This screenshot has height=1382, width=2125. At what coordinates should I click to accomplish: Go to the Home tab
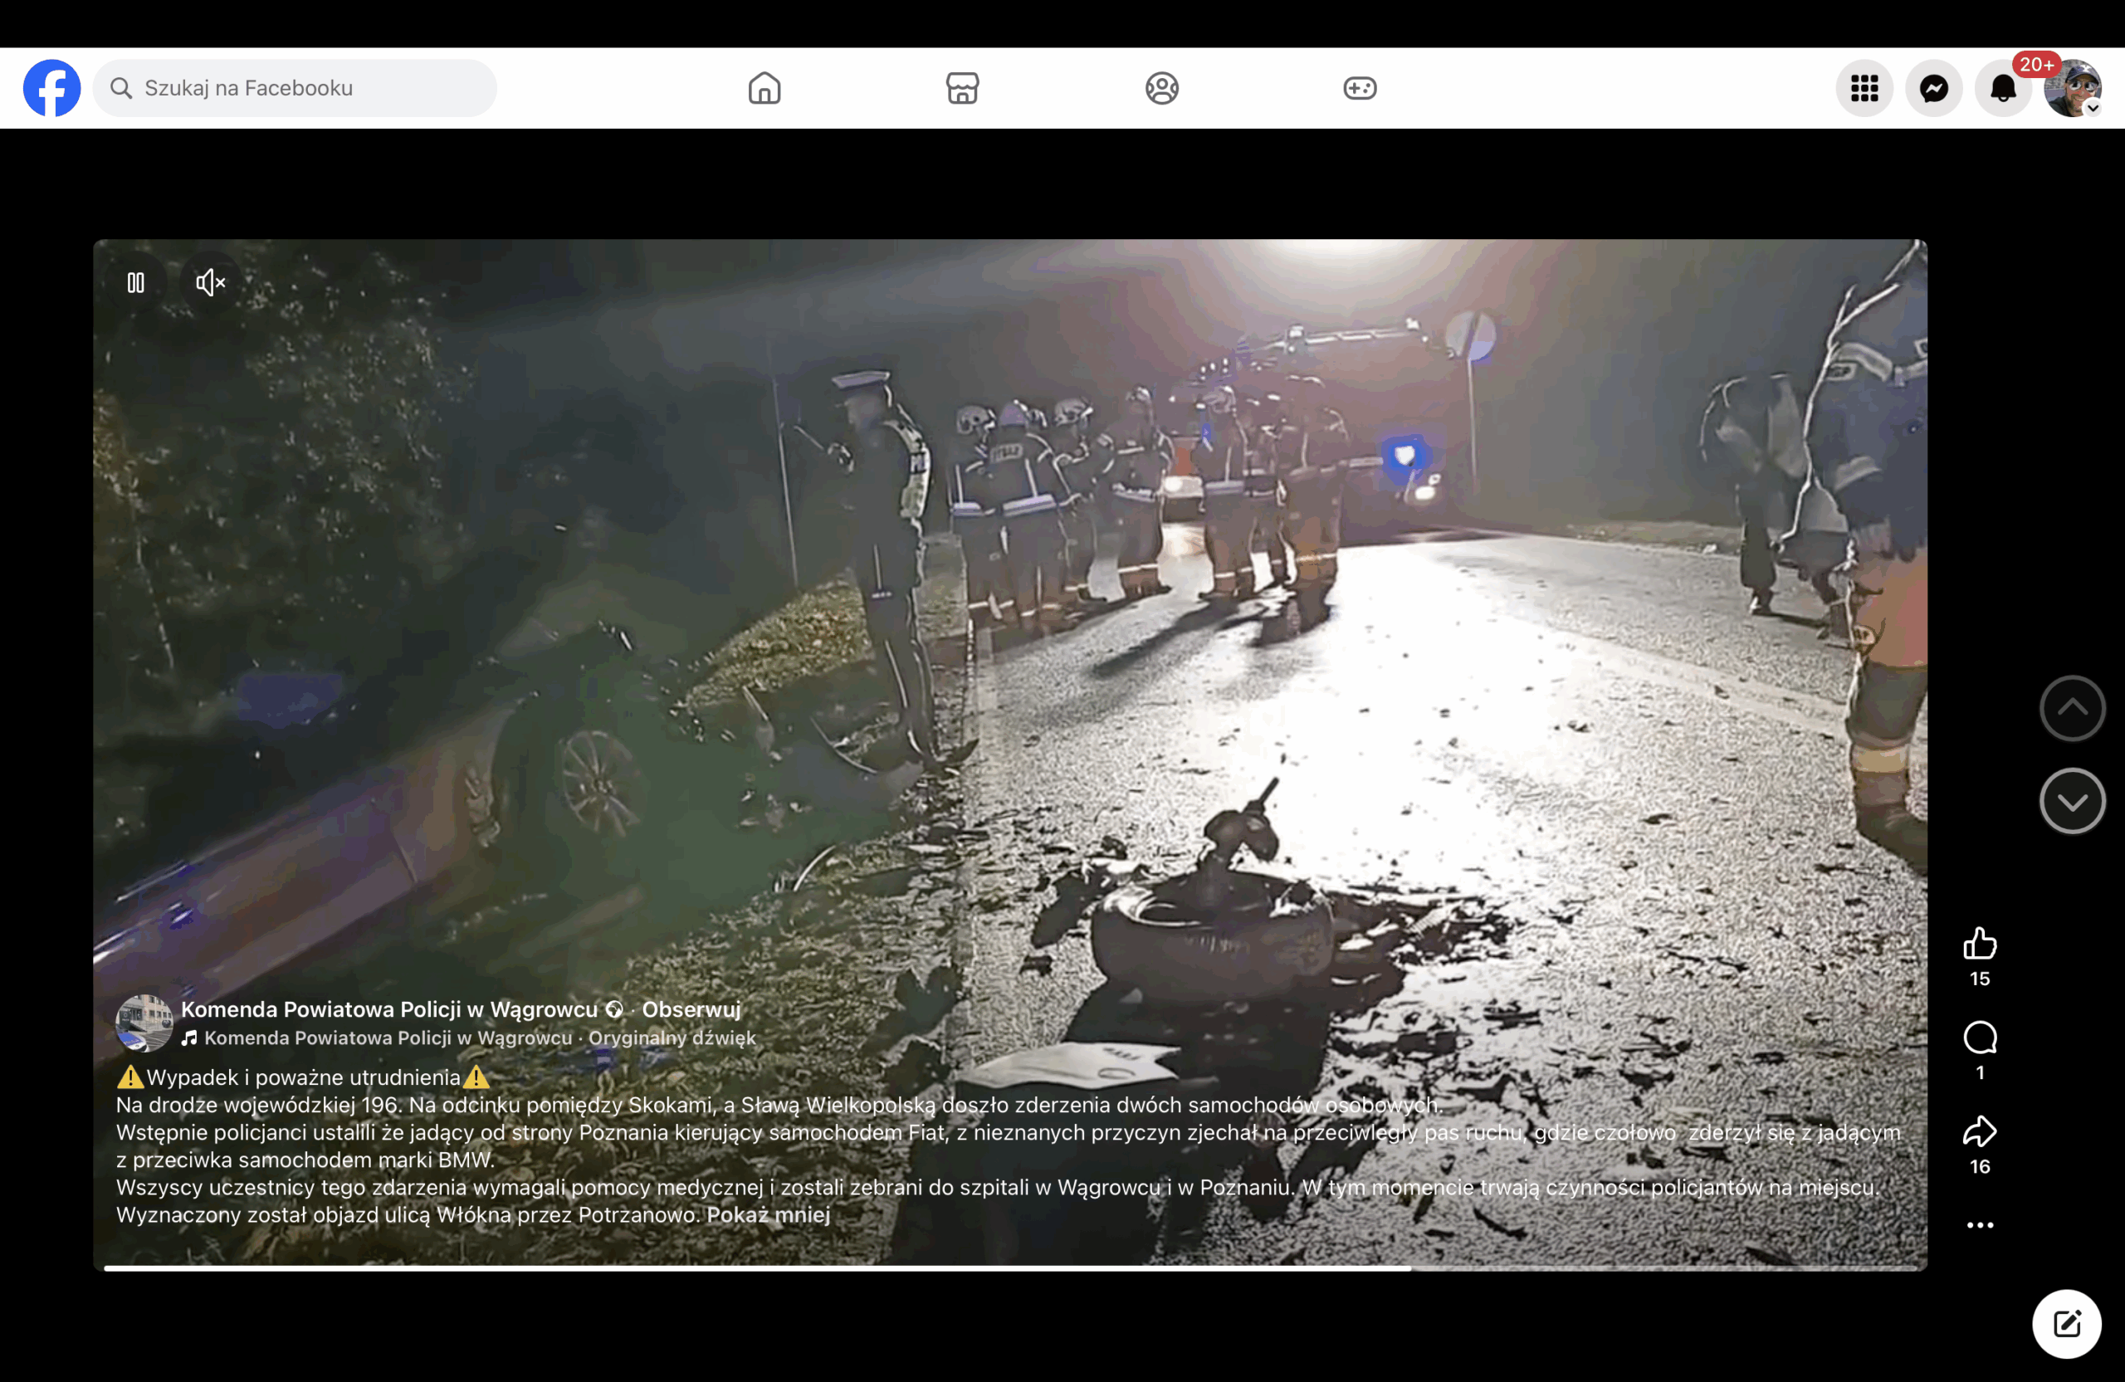(765, 88)
